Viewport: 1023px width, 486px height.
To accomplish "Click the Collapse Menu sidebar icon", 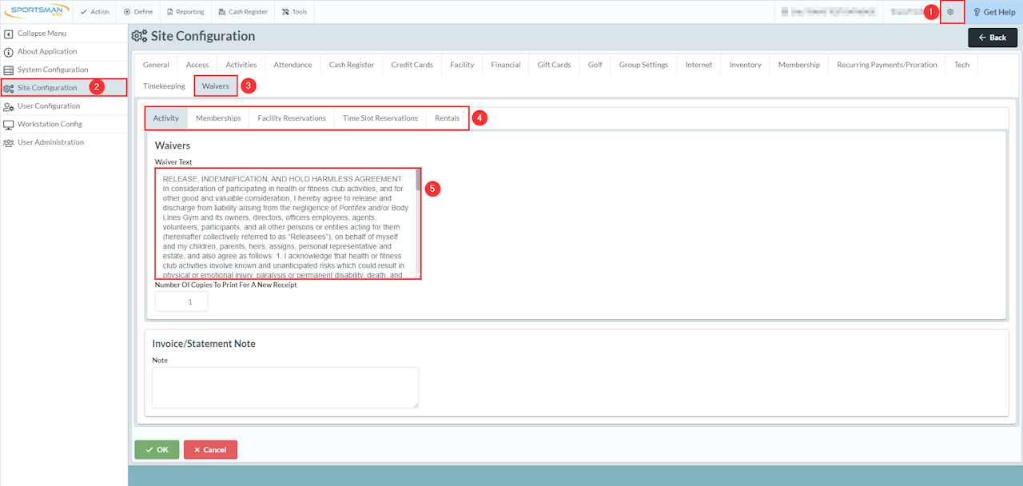I will point(9,34).
